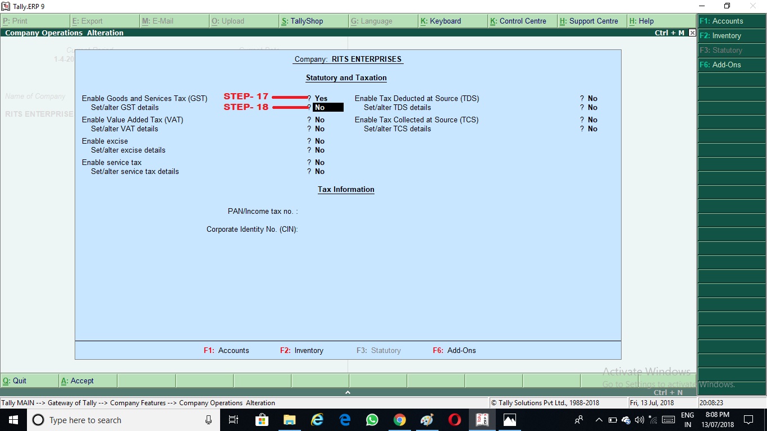Open Support Centre
This screenshot has width=767, height=431.
[592, 21]
